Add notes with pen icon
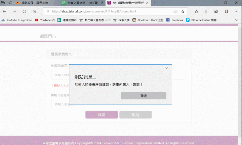Image resolution: width=242 pixels, height=145 pixels. 206,11
